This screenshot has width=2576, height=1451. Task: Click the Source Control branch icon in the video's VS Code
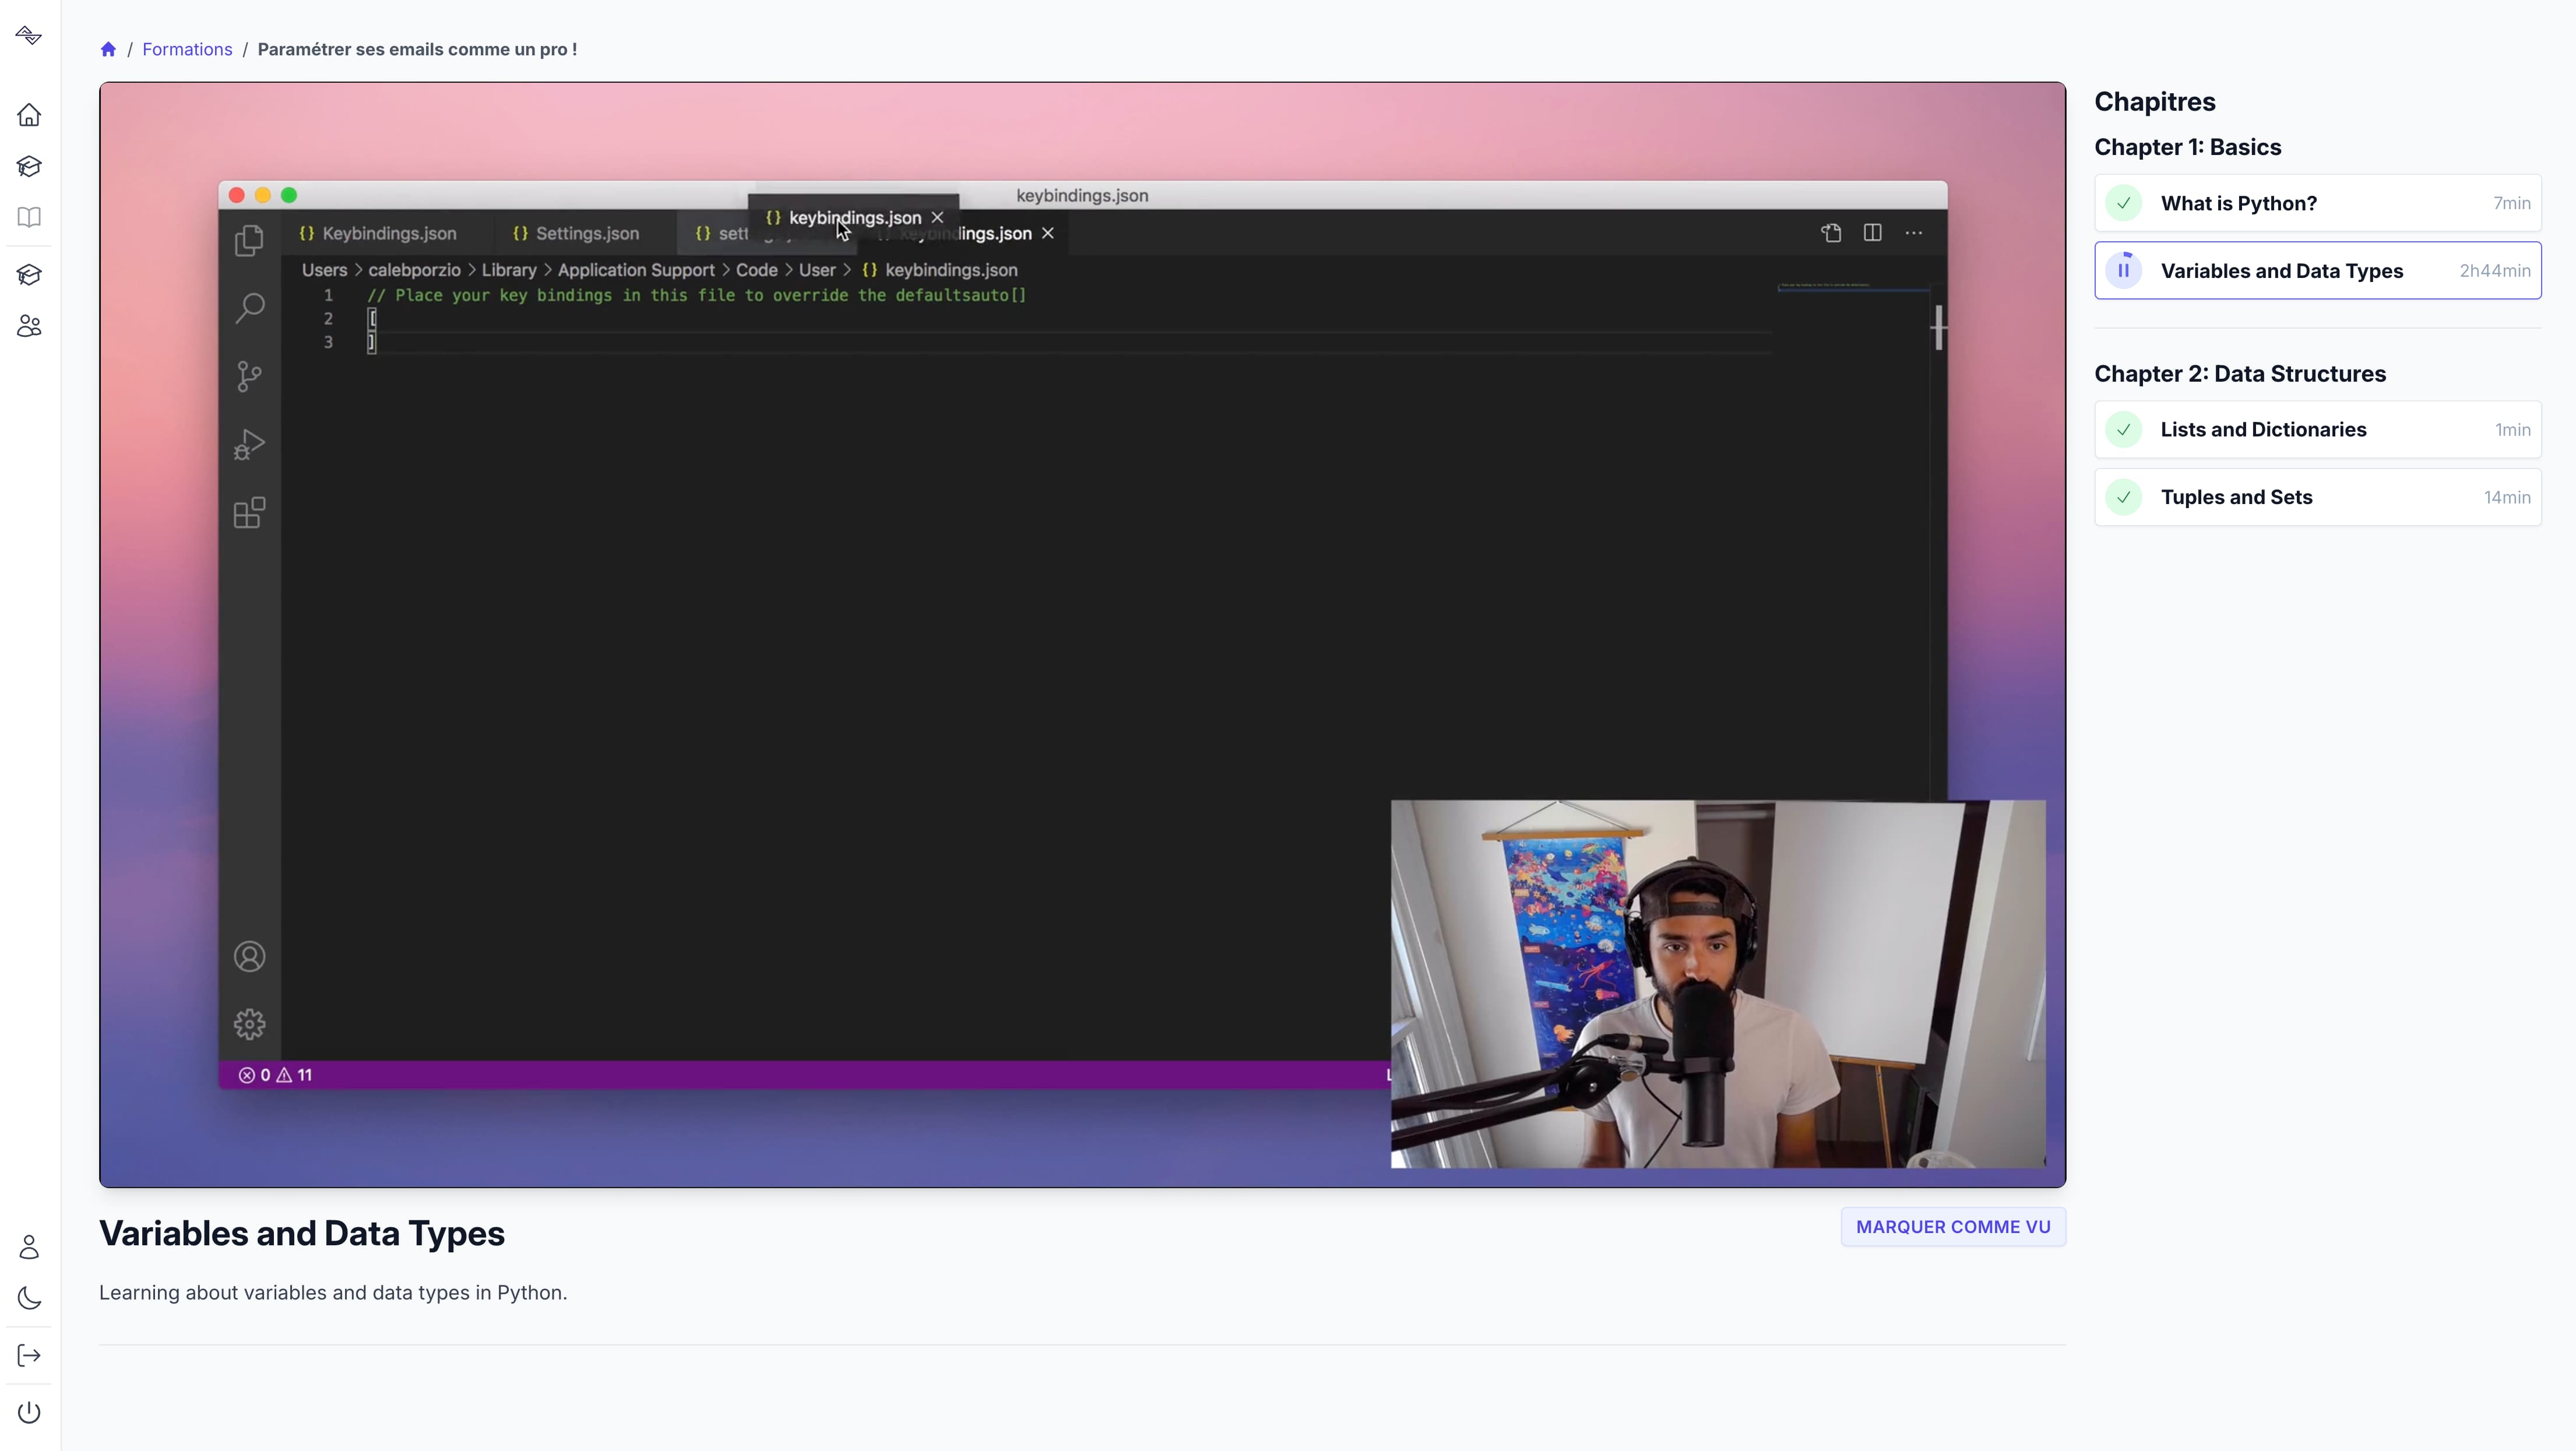coord(249,376)
